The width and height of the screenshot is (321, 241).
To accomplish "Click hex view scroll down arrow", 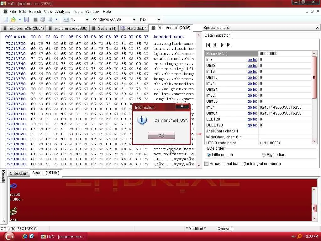I will tap(199, 166).
